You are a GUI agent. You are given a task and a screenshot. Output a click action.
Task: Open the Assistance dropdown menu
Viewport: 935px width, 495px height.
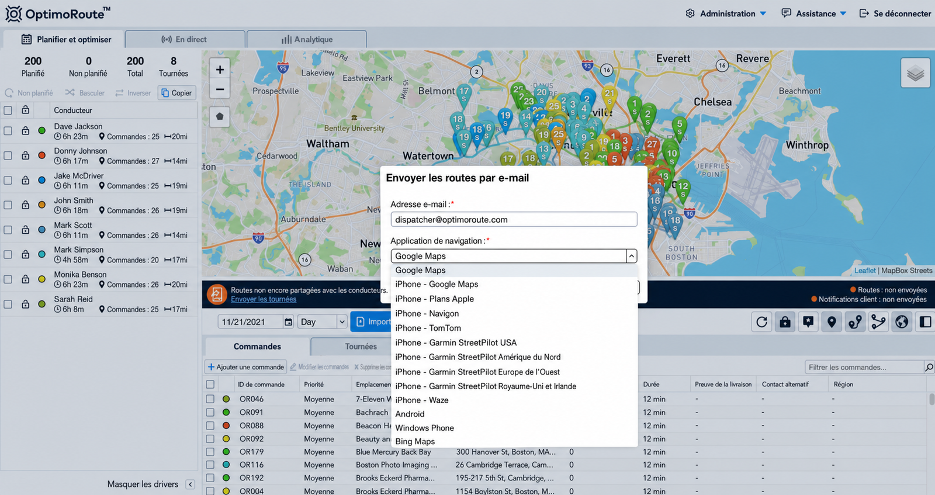pyautogui.click(x=814, y=13)
